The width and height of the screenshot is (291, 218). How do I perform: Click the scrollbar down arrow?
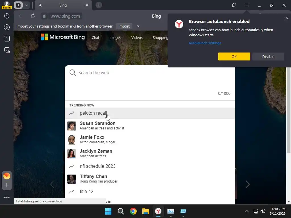288,202
